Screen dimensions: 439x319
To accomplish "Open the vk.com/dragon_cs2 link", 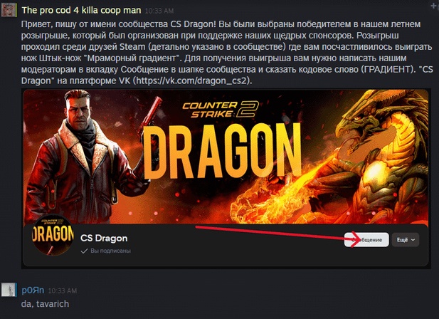I will tap(192, 80).
